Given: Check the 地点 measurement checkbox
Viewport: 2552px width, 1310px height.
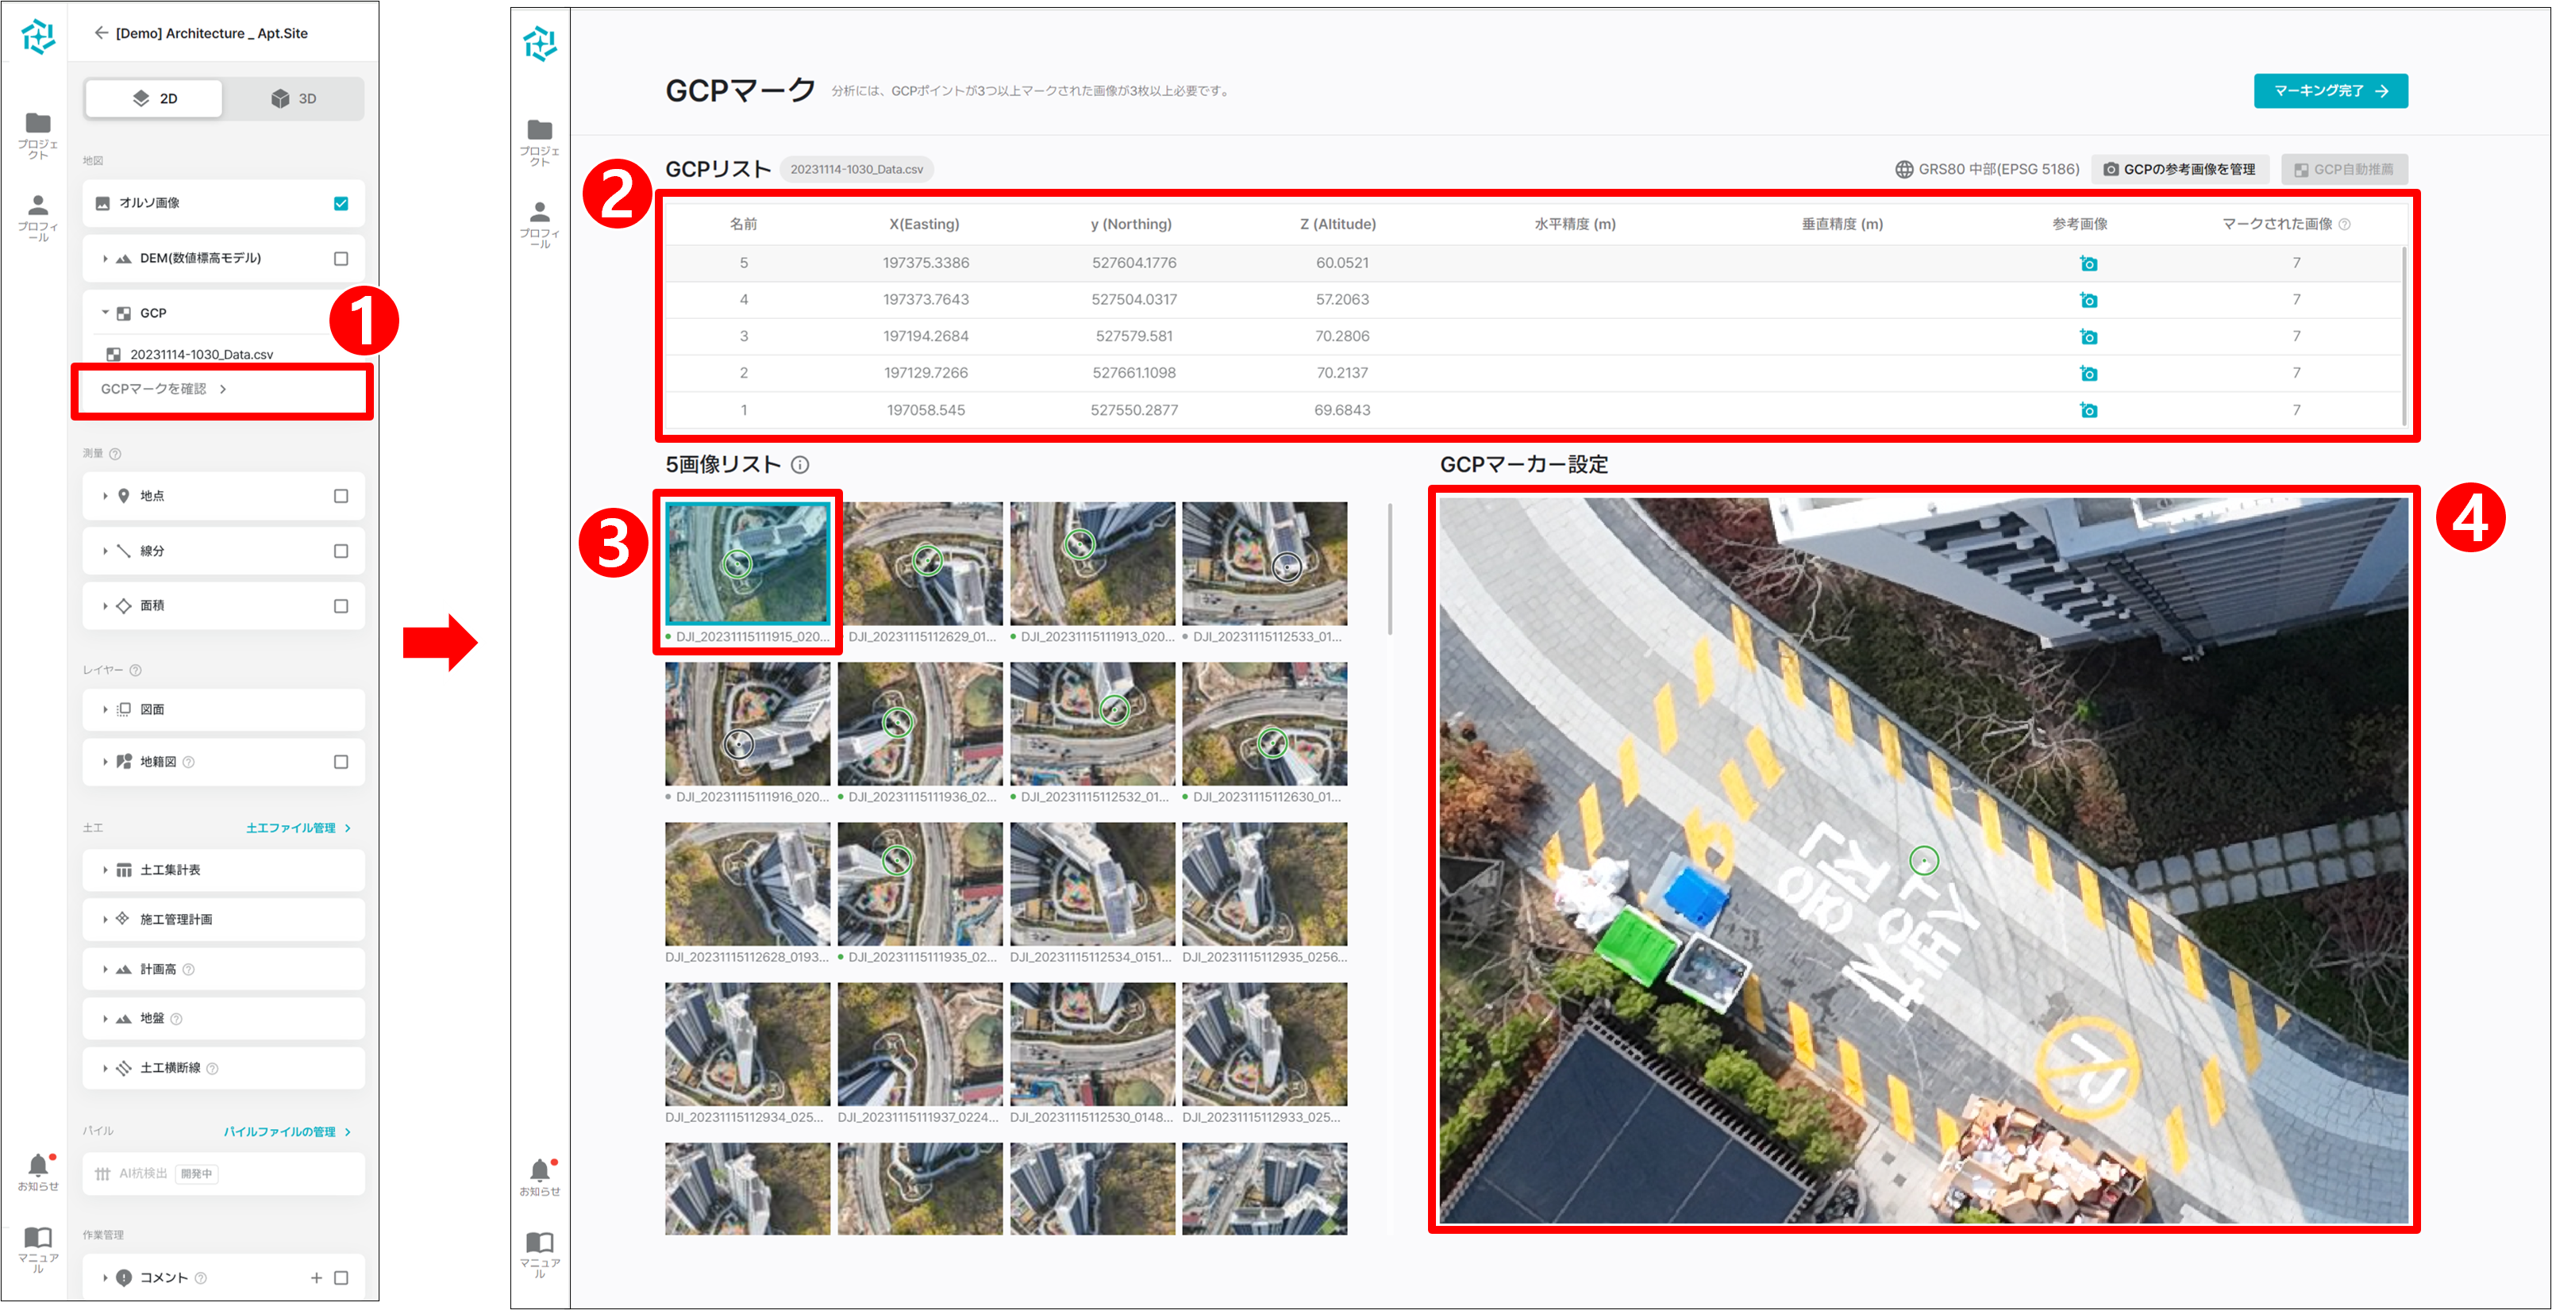Looking at the screenshot, I should click(x=341, y=496).
